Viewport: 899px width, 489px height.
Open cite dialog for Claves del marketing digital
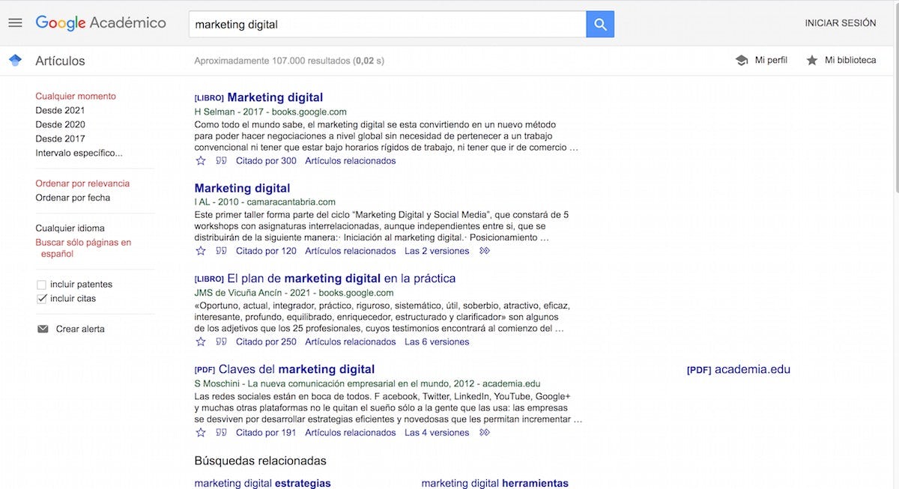pos(221,433)
